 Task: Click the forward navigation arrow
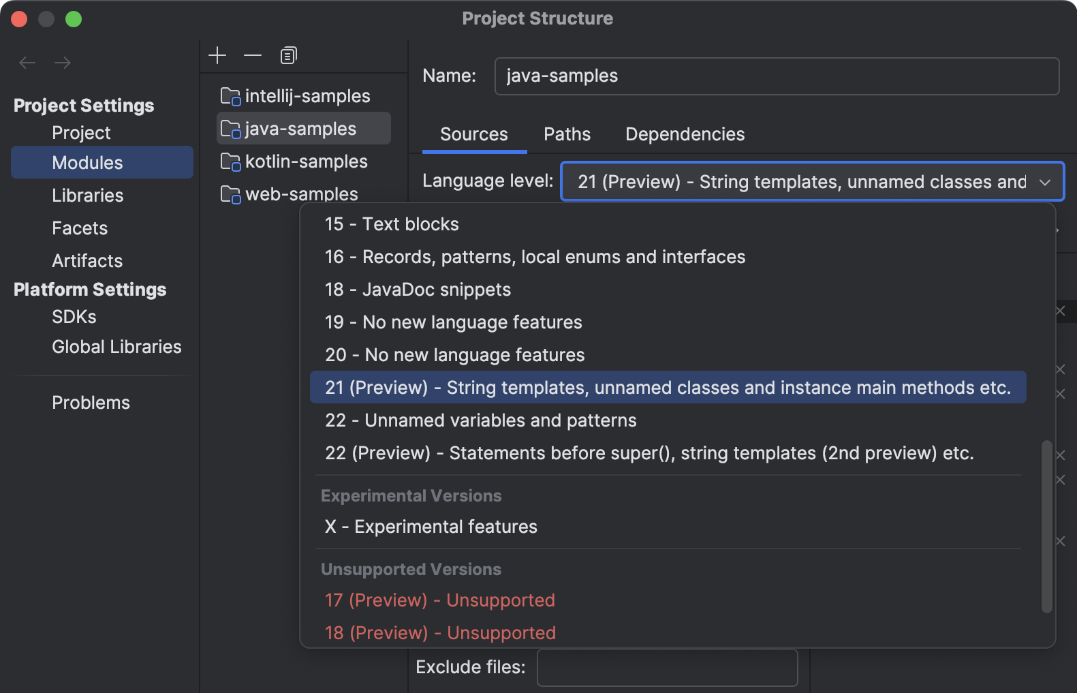coord(63,63)
